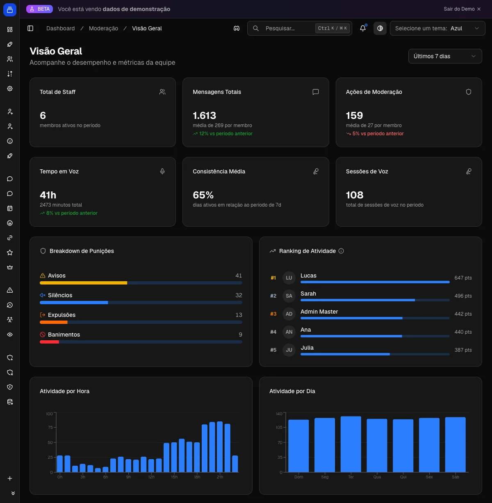Open the dashboard grid icon in sidebar
Viewport: 492px width, 503px height.
(x=10, y=30)
